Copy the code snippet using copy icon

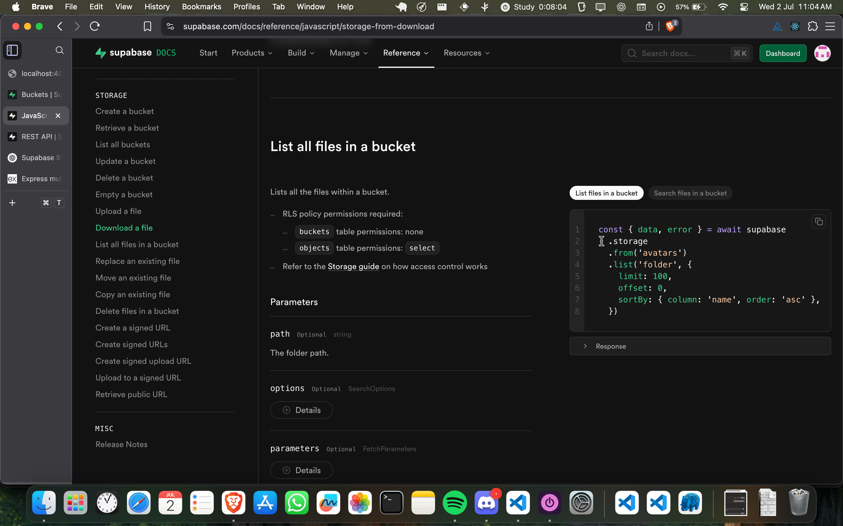pyautogui.click(x=819, y=222)
